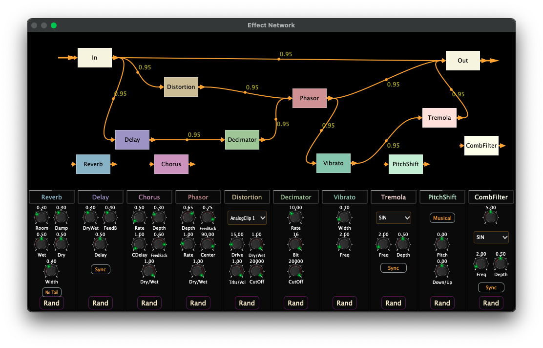Open the Chorus panel header
Screen dimensions: 543x348
click(149, 197)
